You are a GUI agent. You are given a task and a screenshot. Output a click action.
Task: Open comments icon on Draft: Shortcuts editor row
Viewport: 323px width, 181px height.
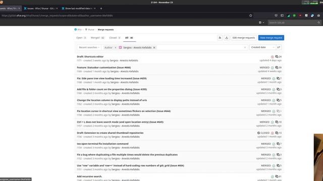click(x=277, y=56)
